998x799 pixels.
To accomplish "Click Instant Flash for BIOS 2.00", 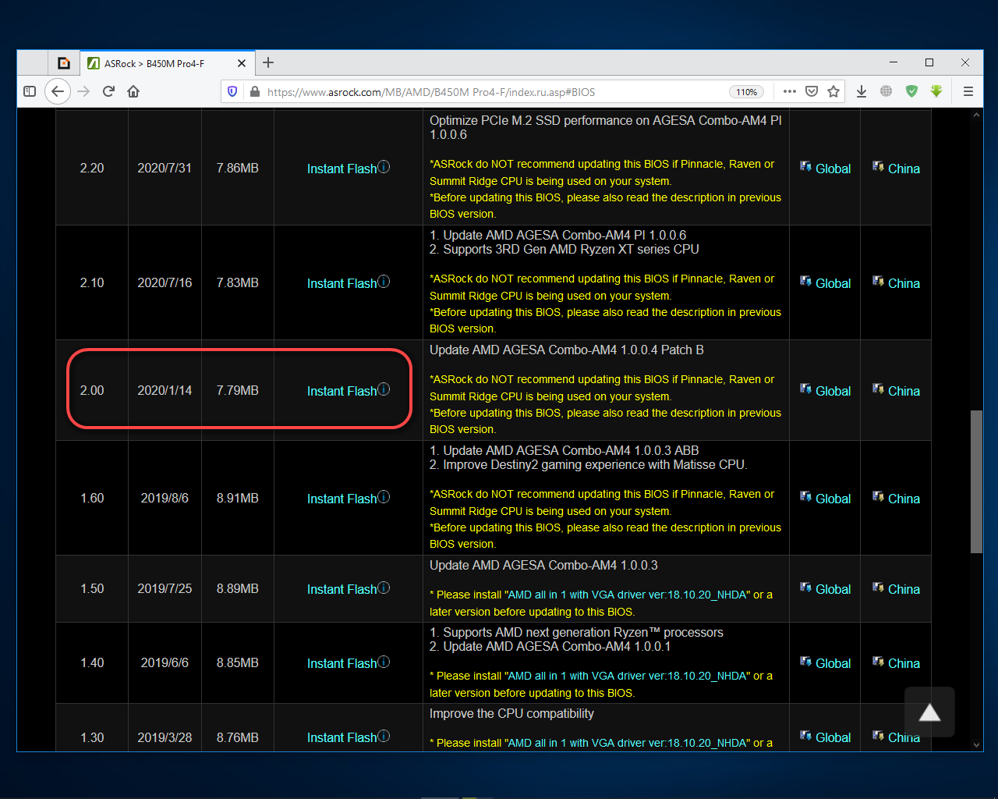I will pyautogui.click(x=342, y=391).
